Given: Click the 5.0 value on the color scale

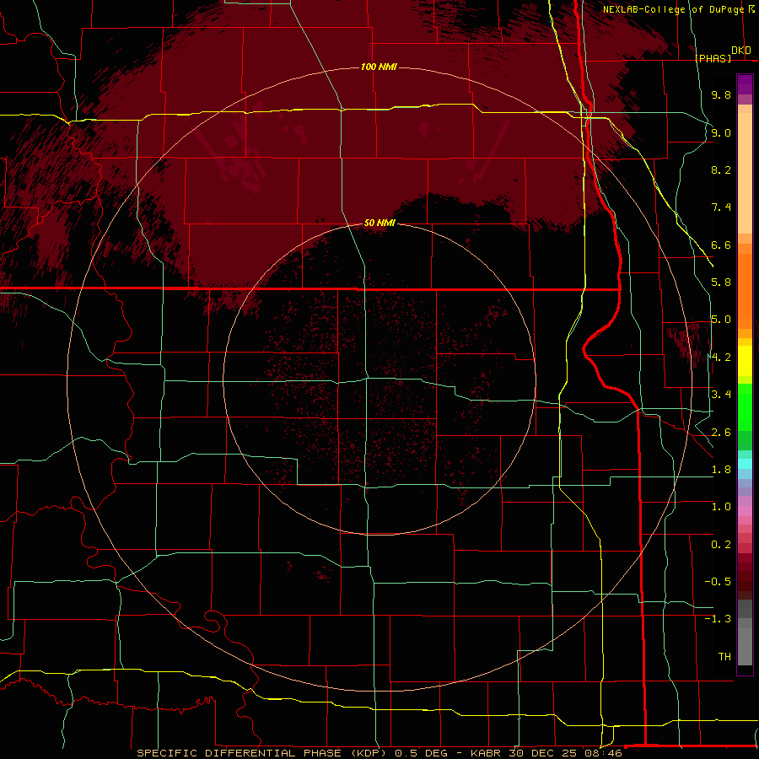Looking at the screenshot, I should click(721, 320).
